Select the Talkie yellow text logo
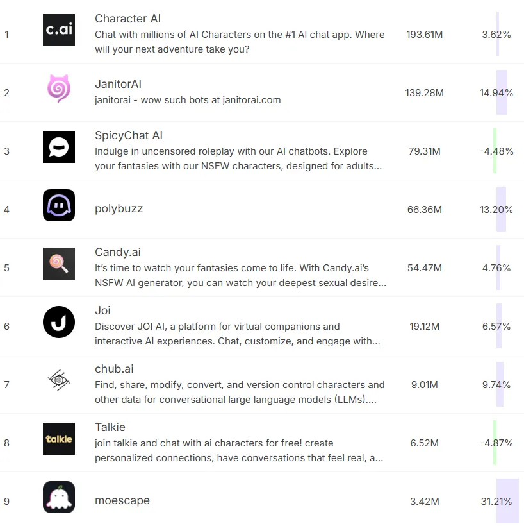The height and width of the screenshot is (526, 524). pos(59,439)
